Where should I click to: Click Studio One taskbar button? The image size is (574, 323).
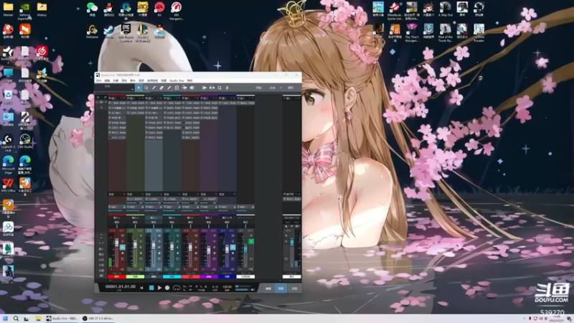coord(62,319)
